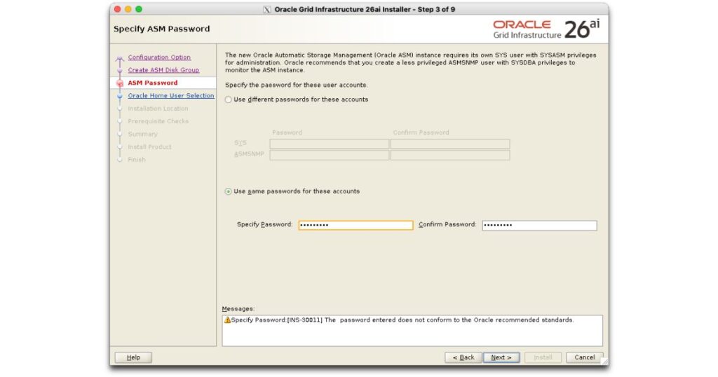This screenshot has width=718, height=377.
Task: Click the warning icon in Messages
Action: [228, 320]
